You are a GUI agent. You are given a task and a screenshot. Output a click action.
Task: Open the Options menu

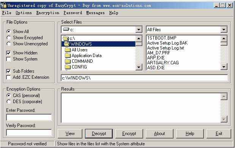[24, 13]
